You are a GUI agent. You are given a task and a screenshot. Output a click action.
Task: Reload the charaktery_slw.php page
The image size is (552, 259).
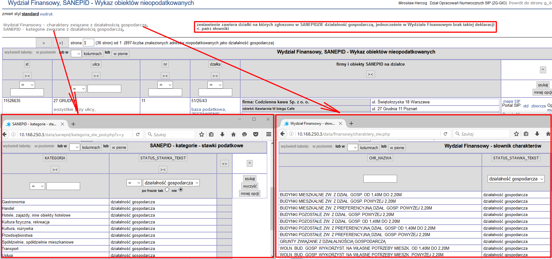[x=445, y=134]
